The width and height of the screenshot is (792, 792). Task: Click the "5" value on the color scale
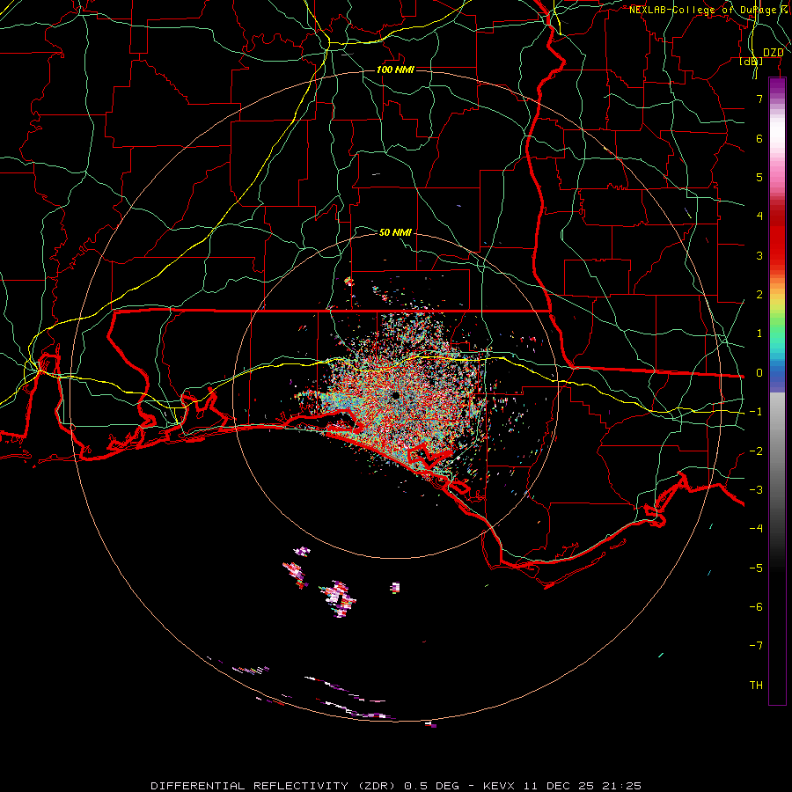click(x=759, y=177)
